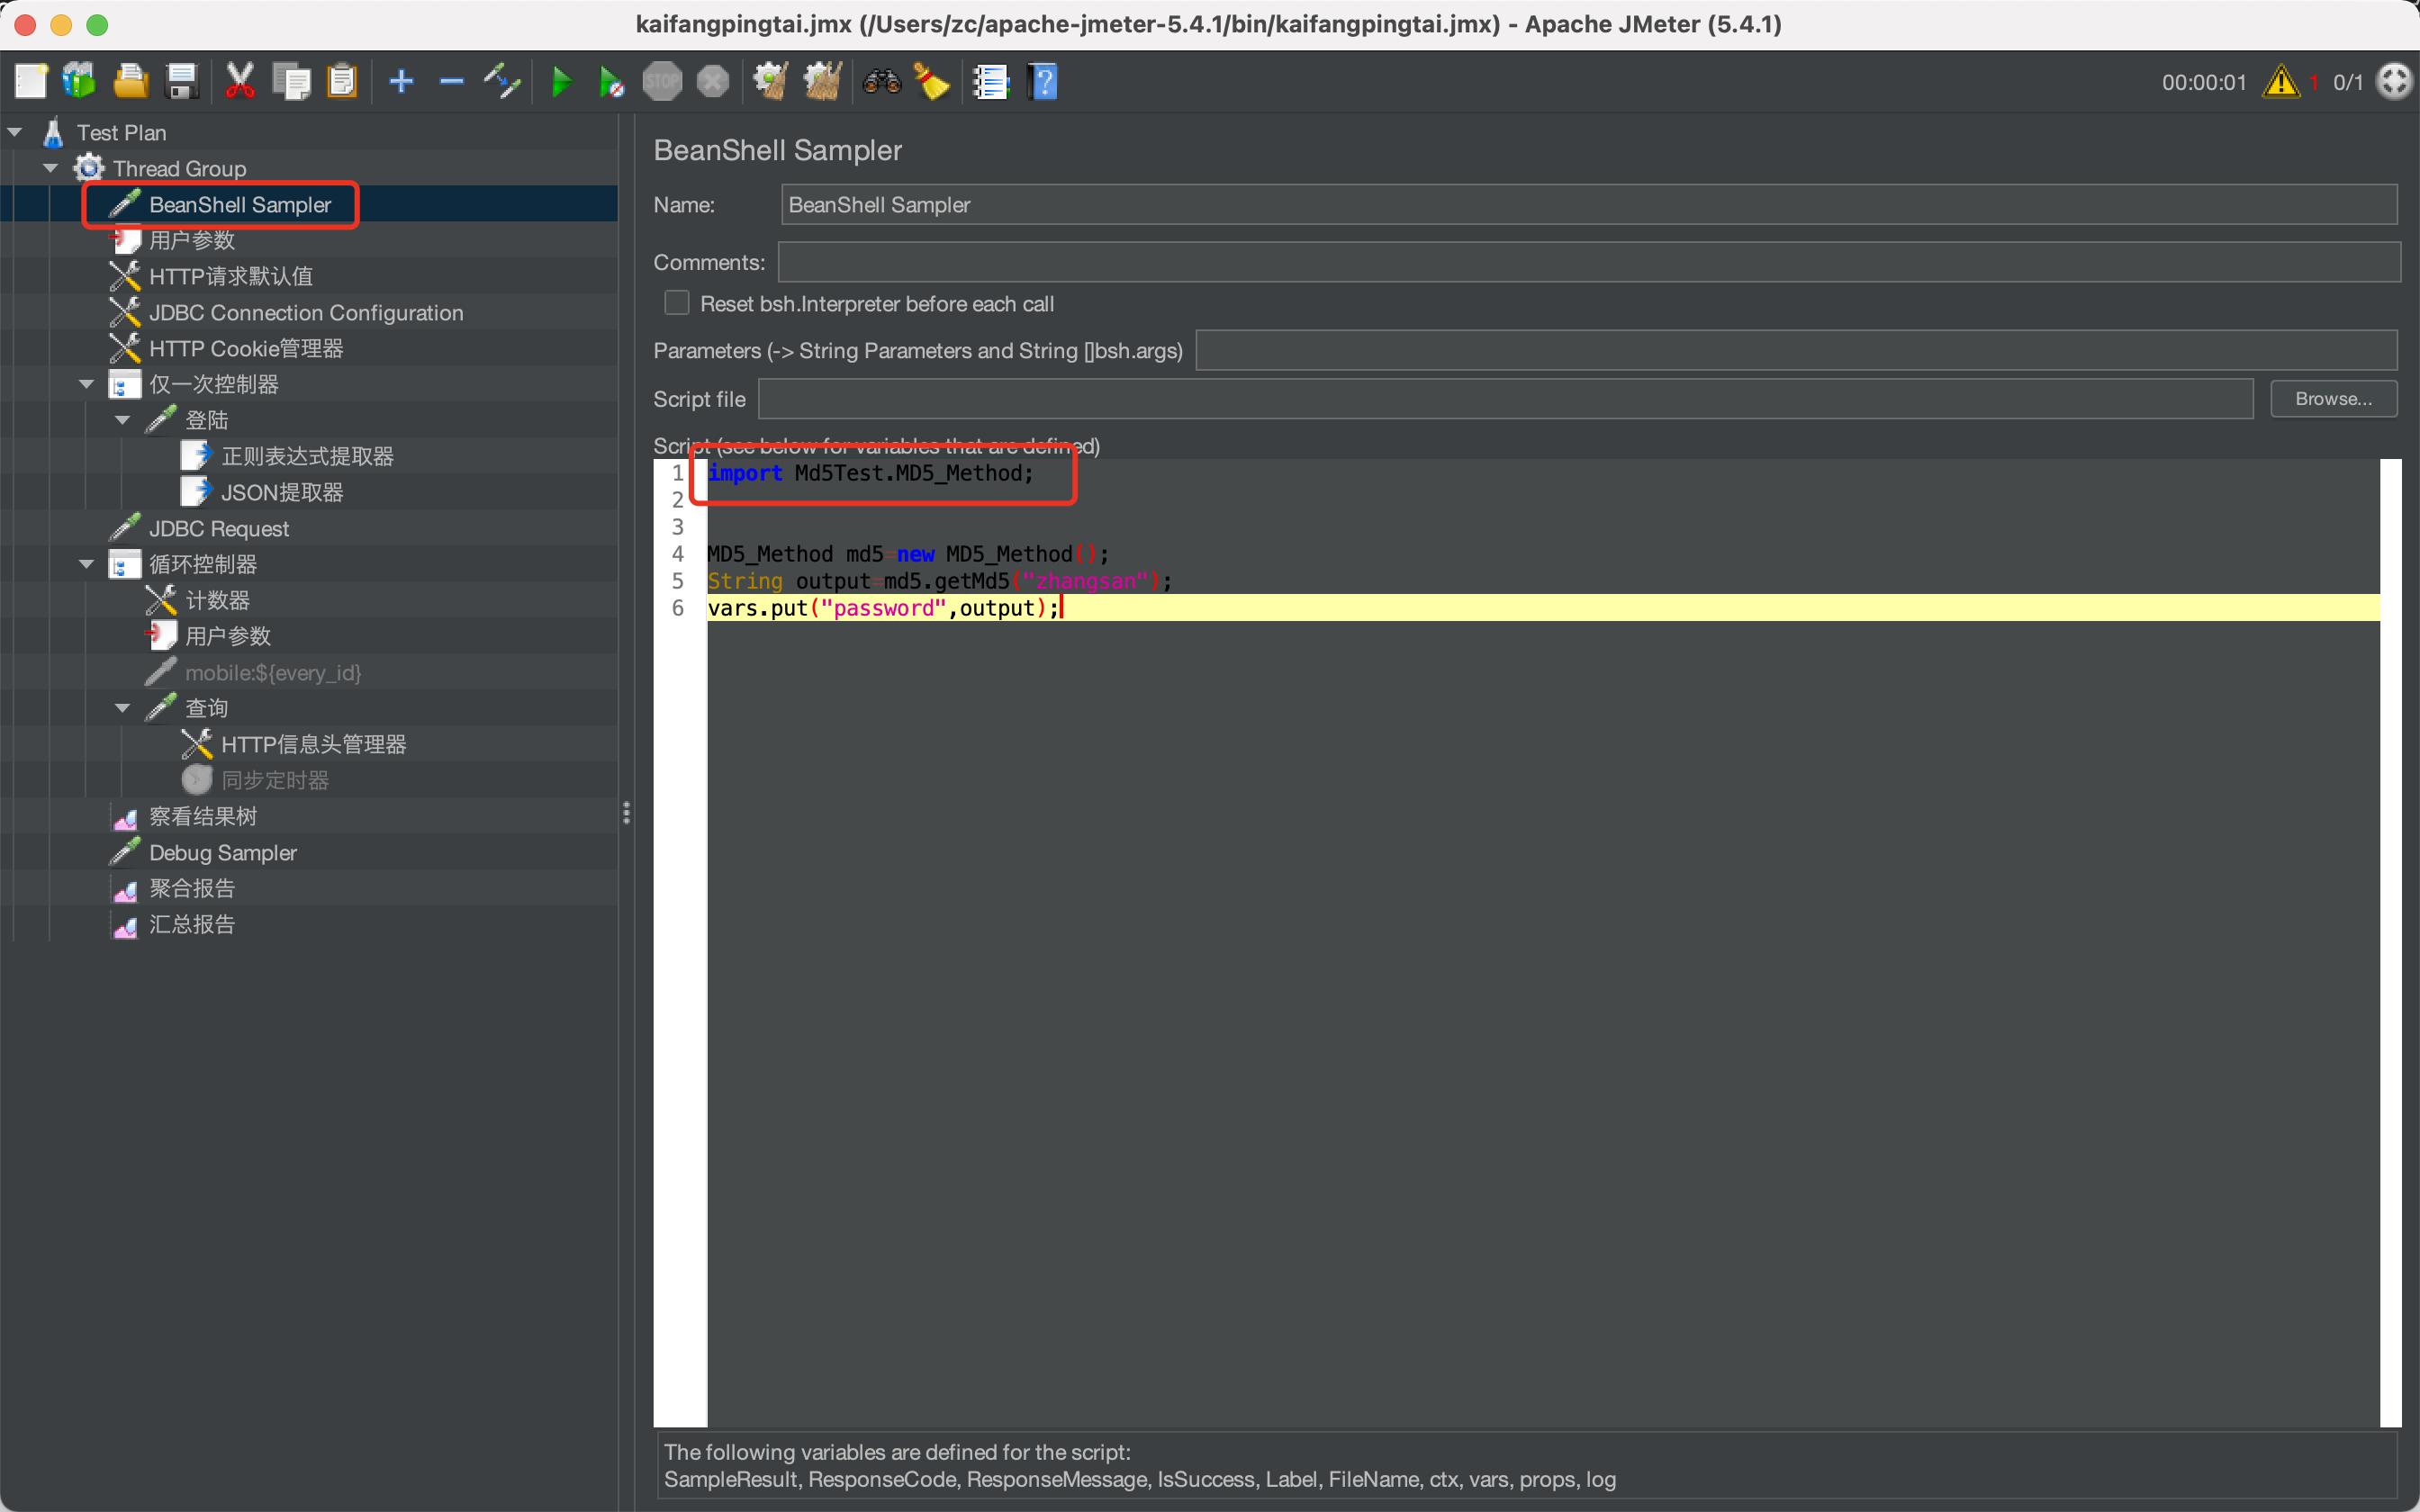Collapse the Test Plan tree node
The width and height of the screenshot is (2420, 1512).
tap(15, 132)
